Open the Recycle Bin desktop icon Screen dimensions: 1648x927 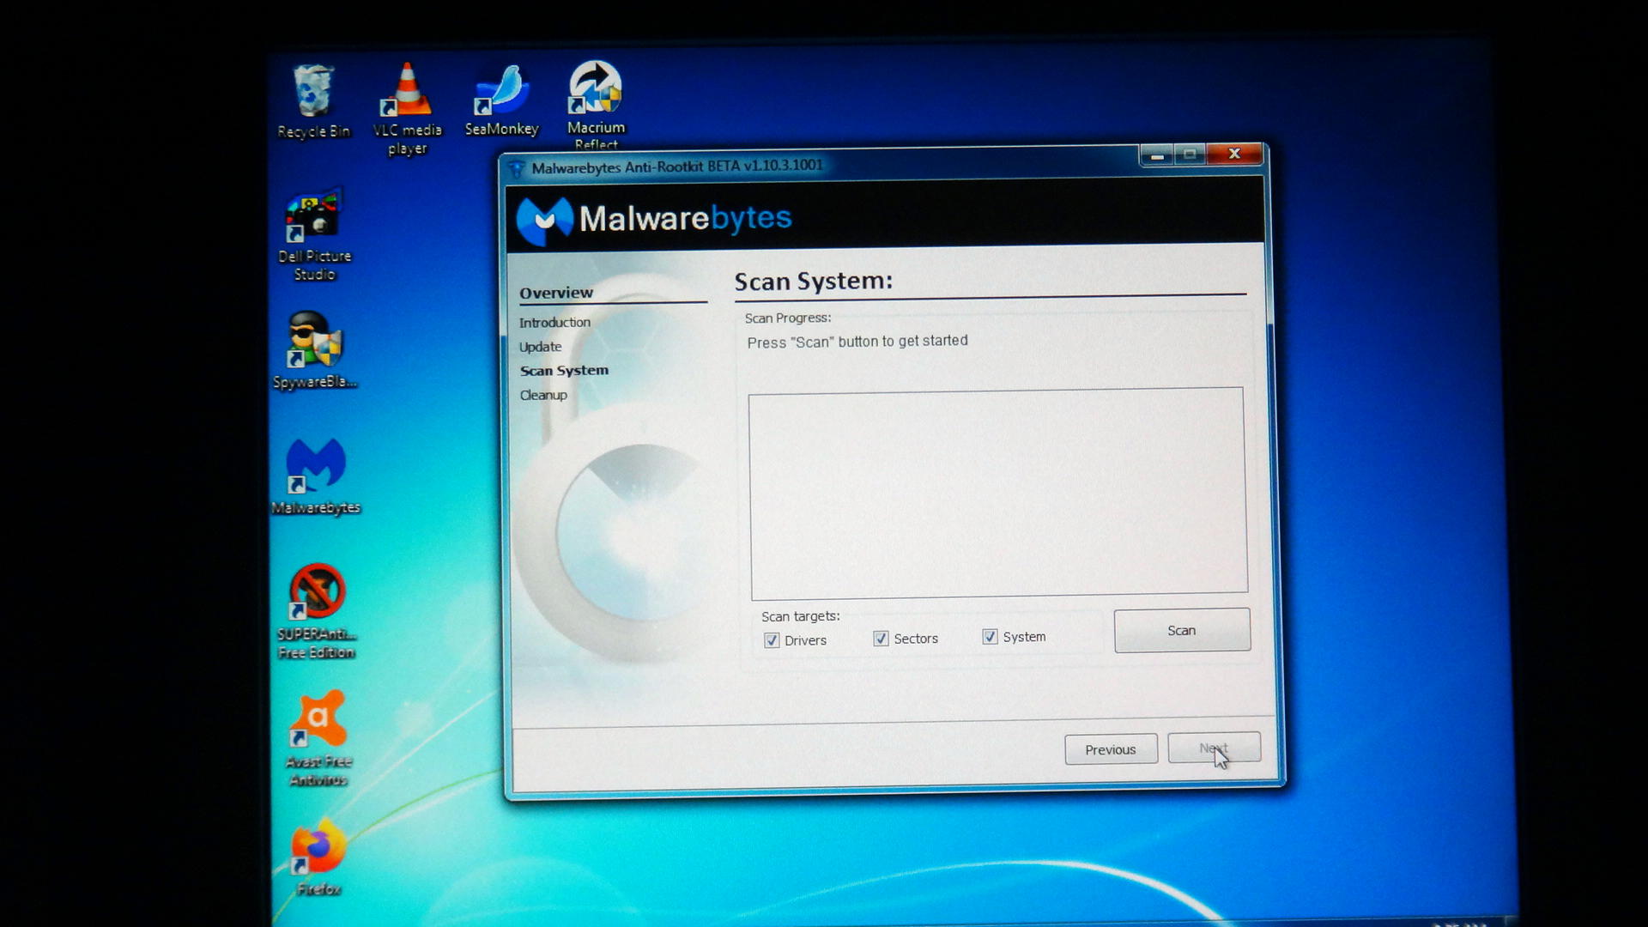(313, 102)
